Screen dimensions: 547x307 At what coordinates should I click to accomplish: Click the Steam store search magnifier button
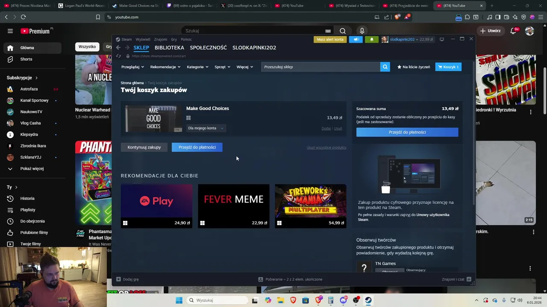(385, 67)
